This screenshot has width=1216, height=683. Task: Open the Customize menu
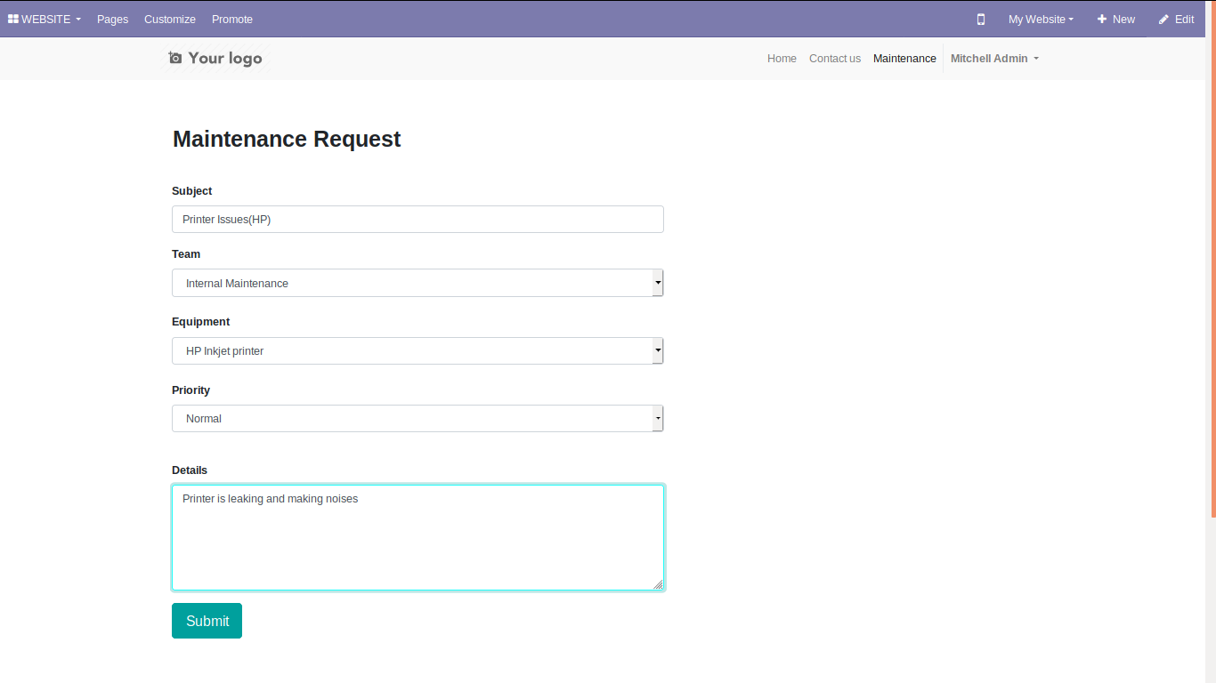(x=170, y=19)
